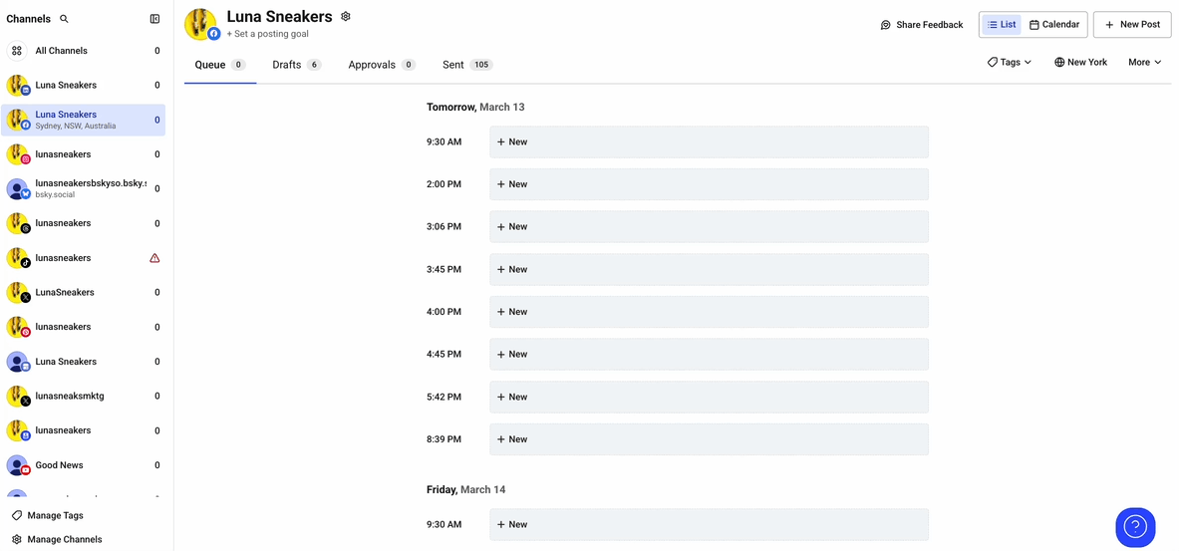Open the LinkedIn Luna Sneakers channel
The width and height of the screenshot is (1179, 551).
click(83, 85)
